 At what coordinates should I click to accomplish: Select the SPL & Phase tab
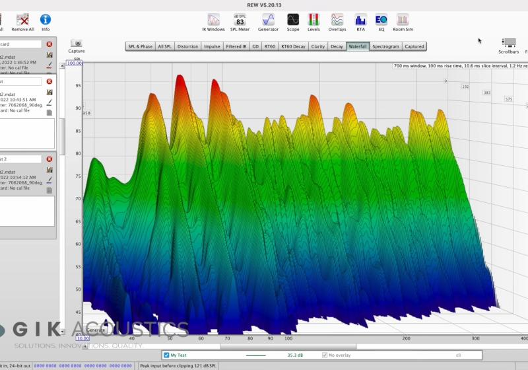click(x=140, y=46)
